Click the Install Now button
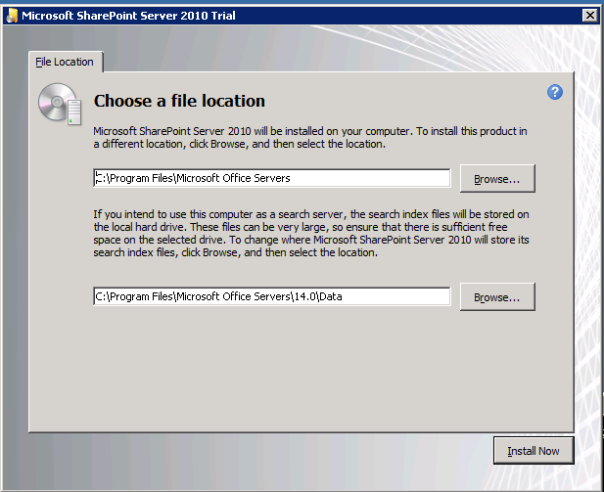 click(x=534, y=450)
